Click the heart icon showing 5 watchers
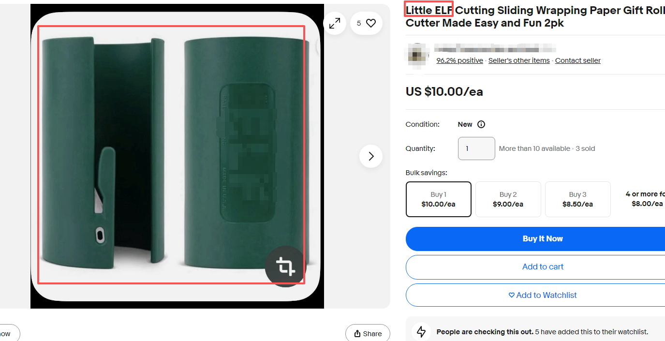This screenshot has height=341, width=665. [366, 23]
